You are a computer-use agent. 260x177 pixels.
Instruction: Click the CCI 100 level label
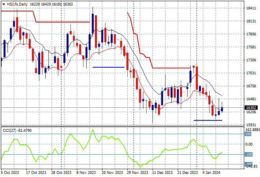(x=248, y=134)
